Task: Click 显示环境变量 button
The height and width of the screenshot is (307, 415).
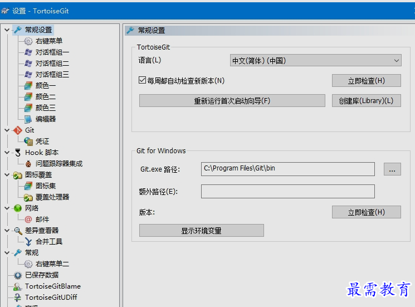Action: (202, 231)
